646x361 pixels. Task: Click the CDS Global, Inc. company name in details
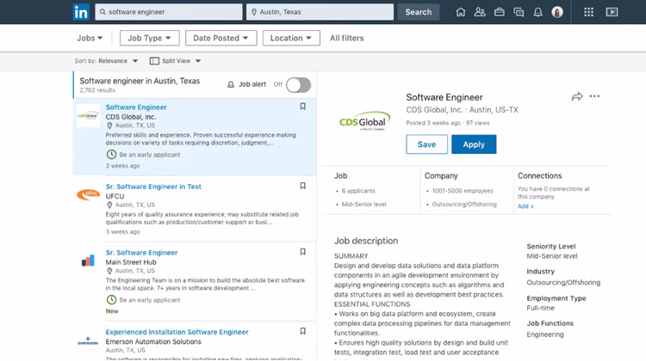[434, 110]
